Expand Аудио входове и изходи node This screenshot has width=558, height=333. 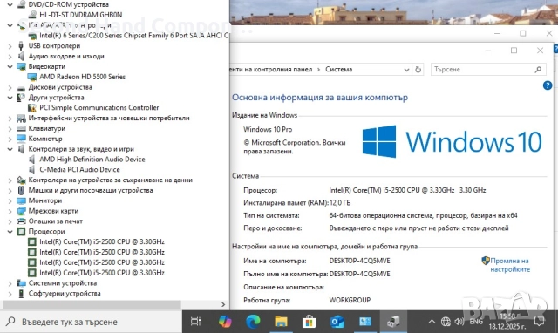10,57
